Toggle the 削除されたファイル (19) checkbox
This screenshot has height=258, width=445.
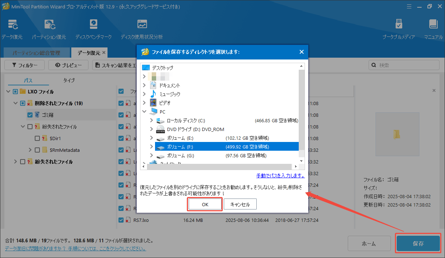pos(22,103)
